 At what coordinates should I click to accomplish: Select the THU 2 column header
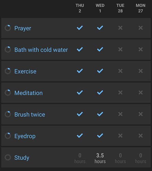[x=80, y=8]
